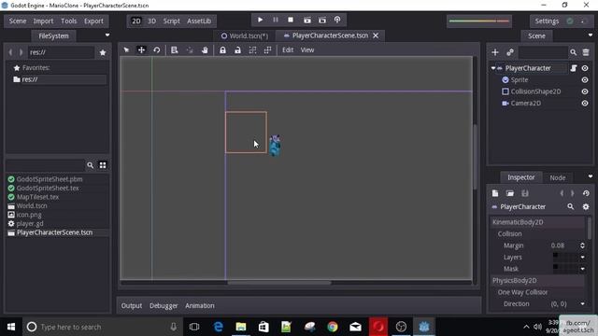Open the Debugger bottom panel
This screenshot has width=598, height=336.
(164, 305)
